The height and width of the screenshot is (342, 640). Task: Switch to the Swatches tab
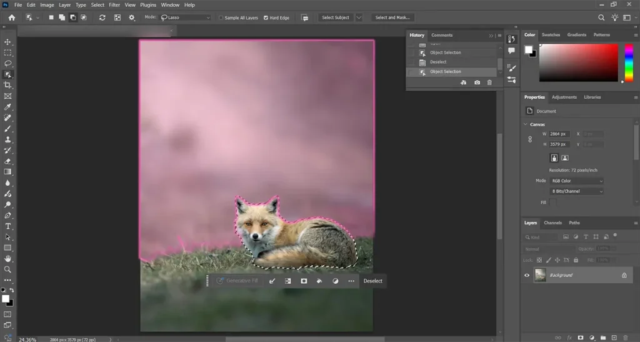tap(551, 34)
